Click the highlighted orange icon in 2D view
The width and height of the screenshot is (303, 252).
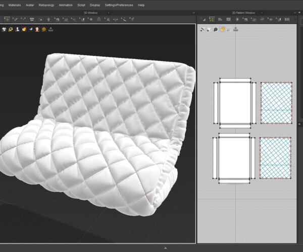pos(222,29)
